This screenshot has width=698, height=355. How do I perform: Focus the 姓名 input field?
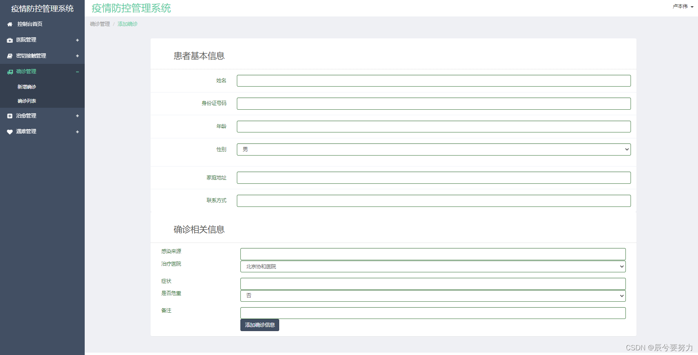pyautogui.click(x=434, y=81)
